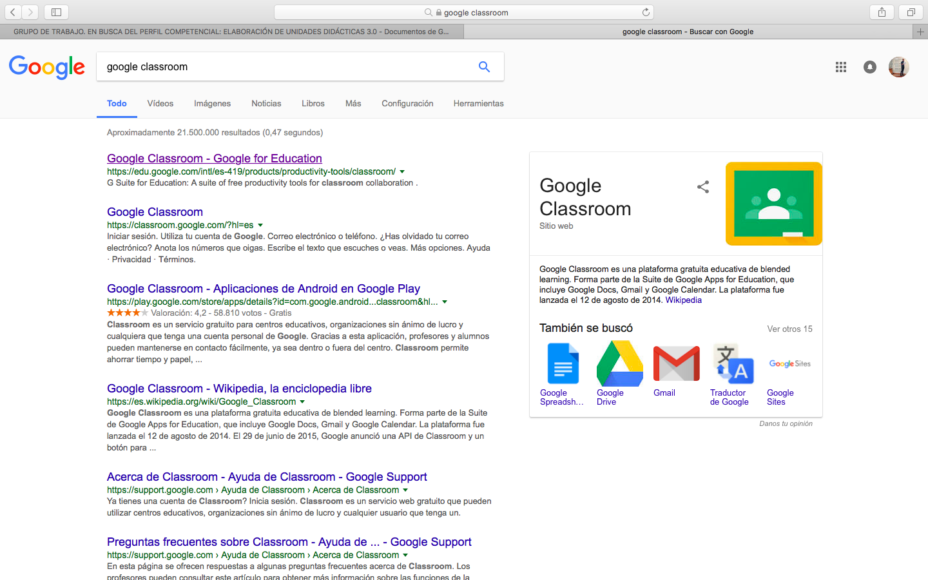This screenshot has height=580, width=928.
Task: Expand options arrow for play.google.com result
Action: point(445,302)
